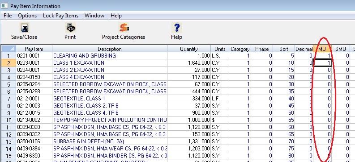Click the Category column header

(x=240, y=49)
